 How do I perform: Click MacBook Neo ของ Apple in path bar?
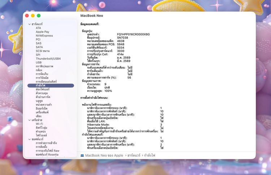[x=104, y=156]
